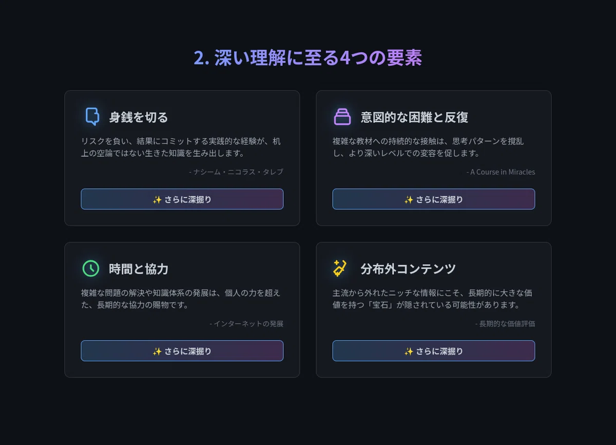Click description text starting with 複雑な教材
This screenshot has width=616, height=445.
pos(428,147)
